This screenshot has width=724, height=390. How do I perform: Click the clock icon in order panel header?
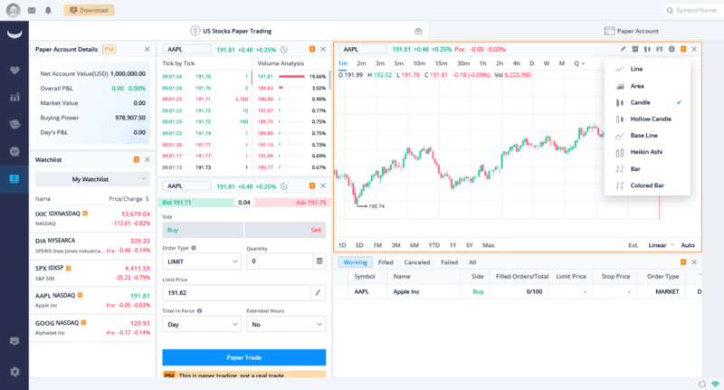tap(284, 186)
